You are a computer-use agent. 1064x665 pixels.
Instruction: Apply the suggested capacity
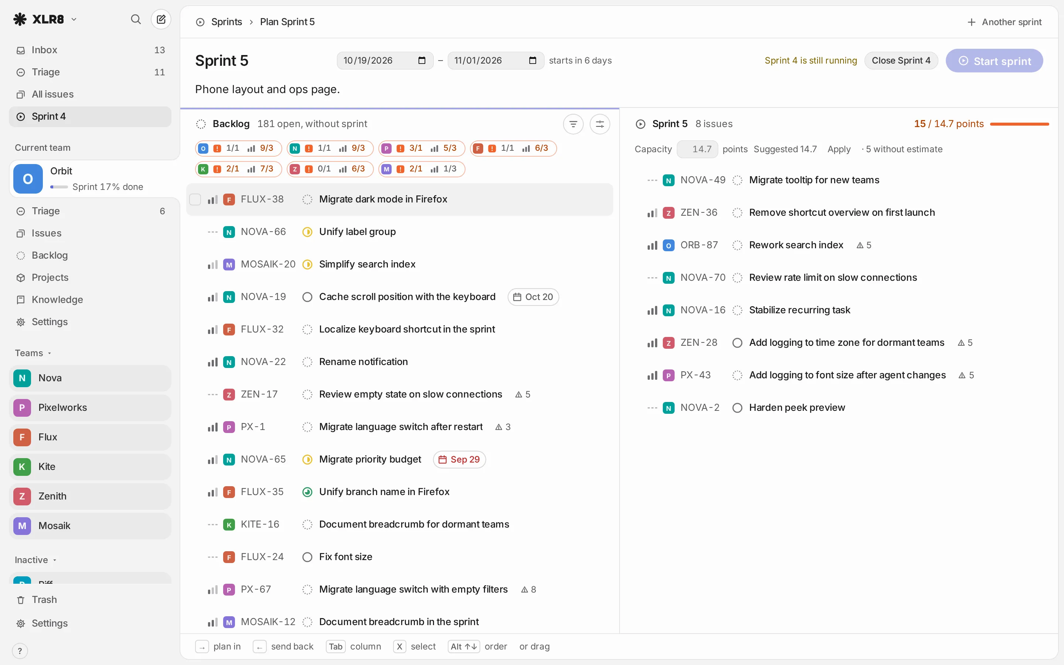coord(838,149)
